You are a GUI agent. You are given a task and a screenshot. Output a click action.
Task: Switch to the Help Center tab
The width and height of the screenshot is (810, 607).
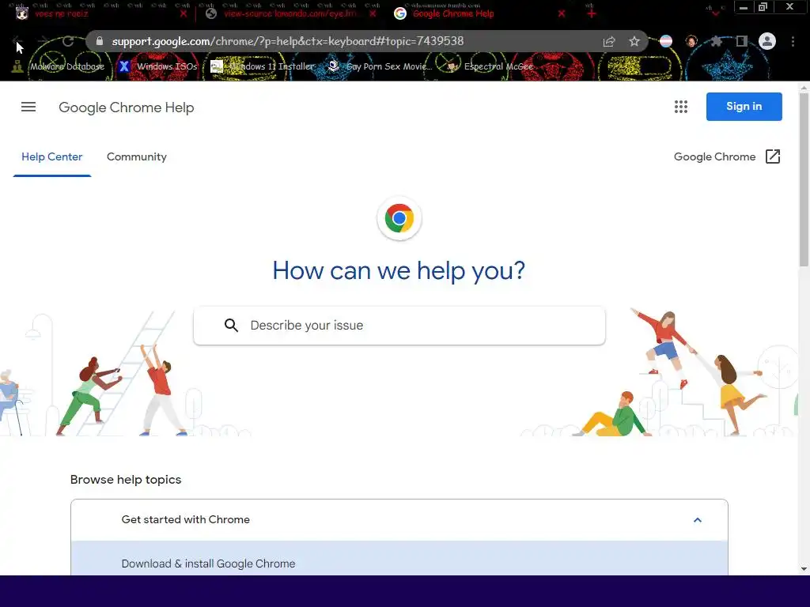[51, 157]
